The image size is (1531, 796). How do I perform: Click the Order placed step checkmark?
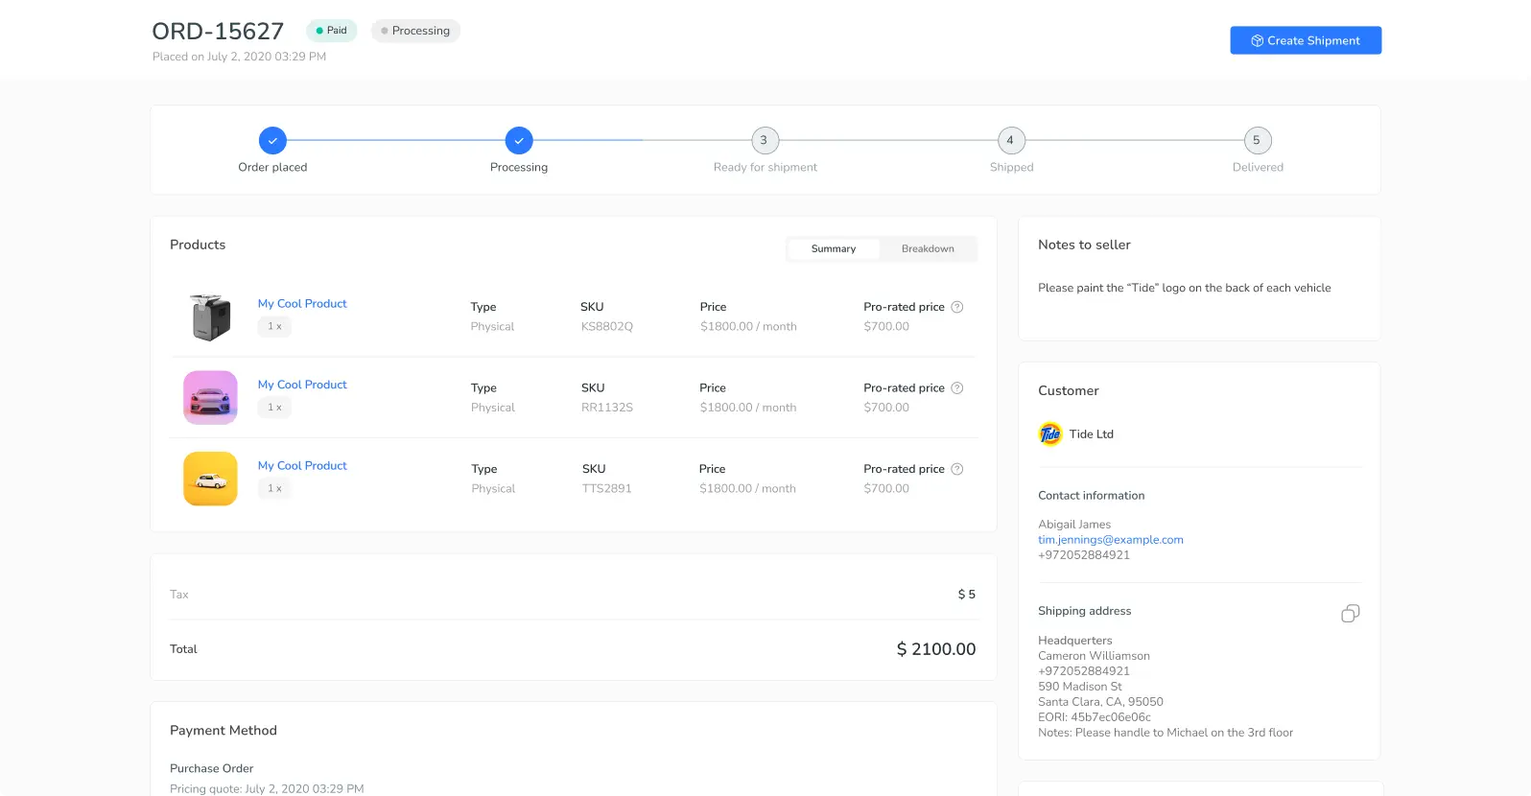(x=272, y=140)
